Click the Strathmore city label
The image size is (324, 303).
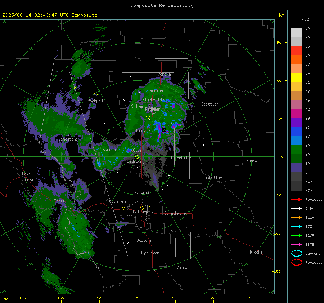coord(175,213)
